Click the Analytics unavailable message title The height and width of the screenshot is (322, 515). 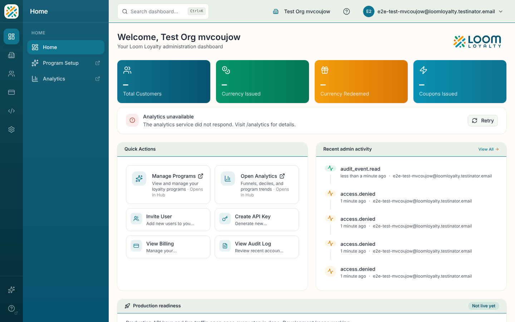pos(168,117)
